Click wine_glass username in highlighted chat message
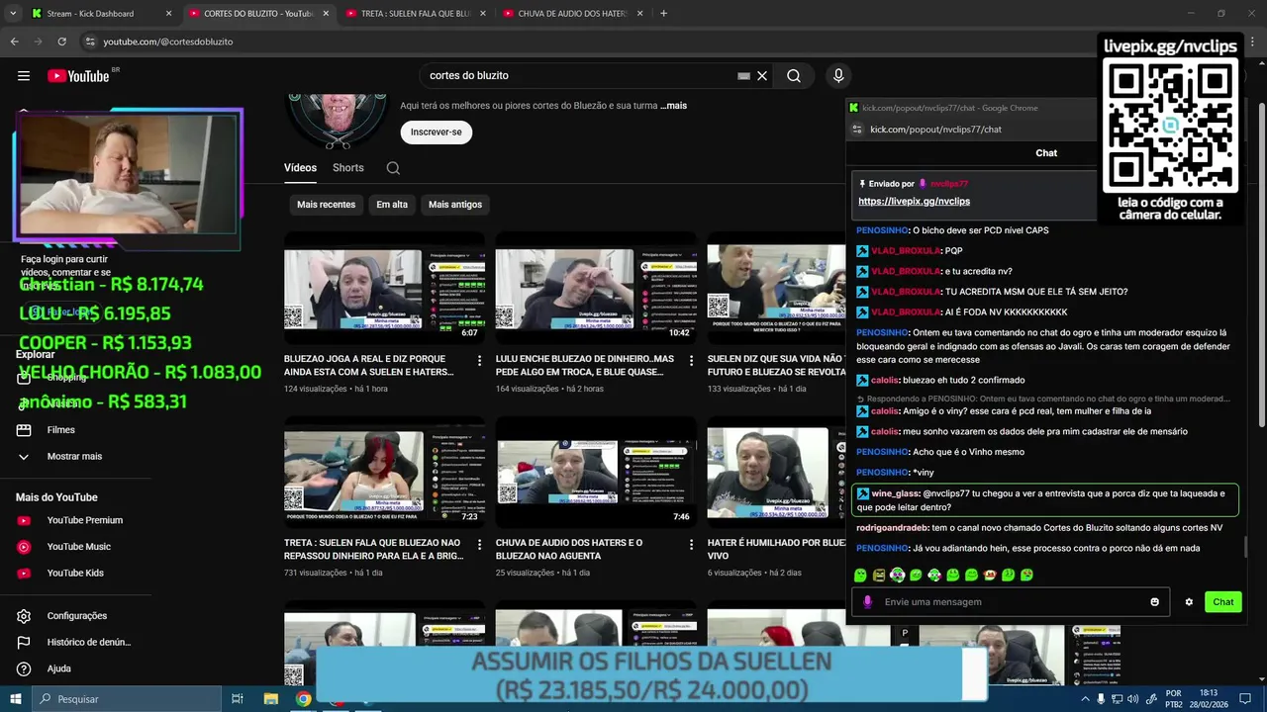This screenshot has width=1267, height=712. [x=896, y=493]
